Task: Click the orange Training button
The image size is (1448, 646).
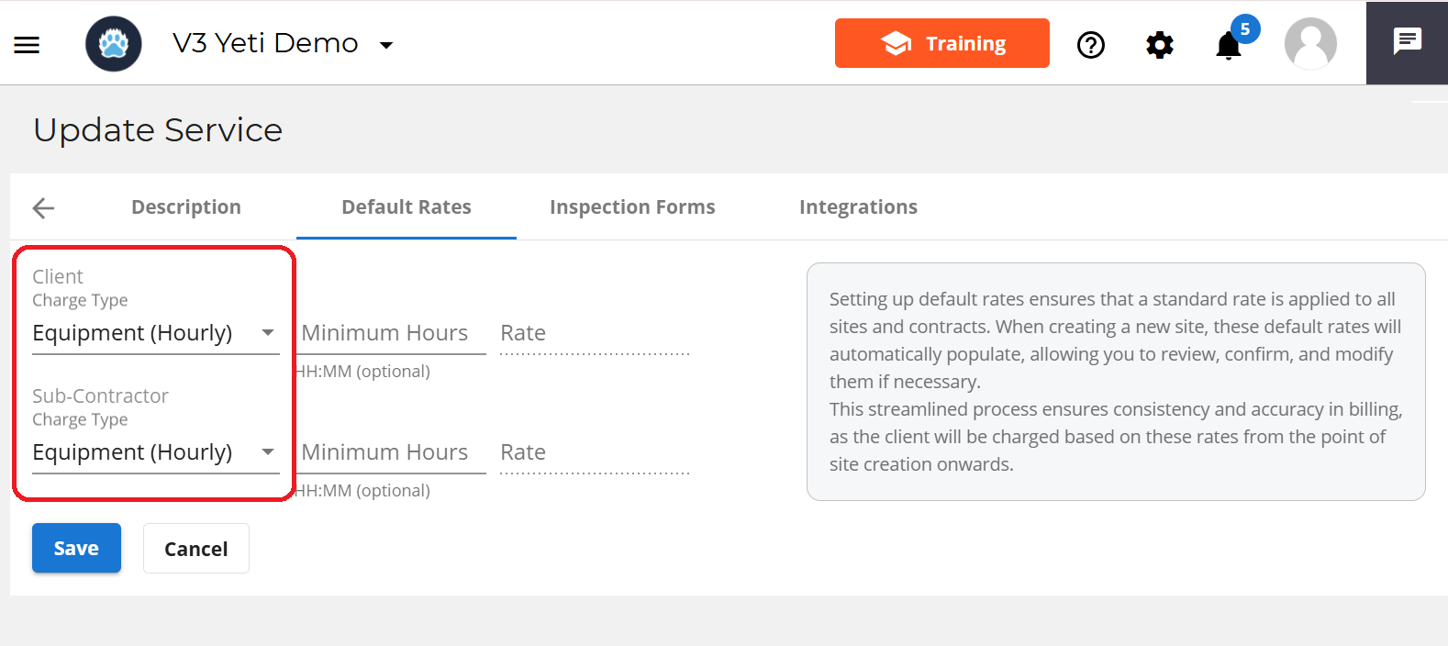Action: 942,43
